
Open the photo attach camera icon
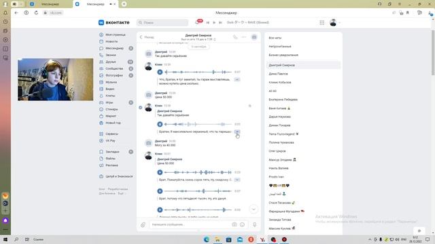234,224
